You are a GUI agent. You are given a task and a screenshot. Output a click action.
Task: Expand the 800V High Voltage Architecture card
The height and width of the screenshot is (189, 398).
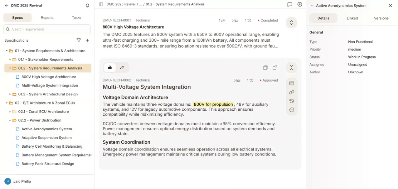[x=291, y=23]
